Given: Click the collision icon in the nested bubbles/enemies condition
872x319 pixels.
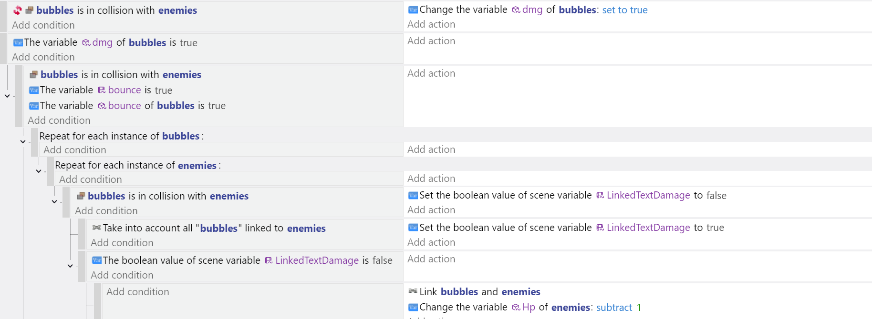Looking at the screenshot, I should coord(81,196).
